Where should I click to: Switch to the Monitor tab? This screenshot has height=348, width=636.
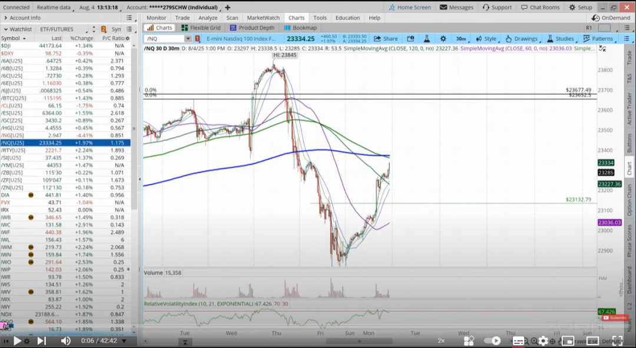[x=156, y=18]
